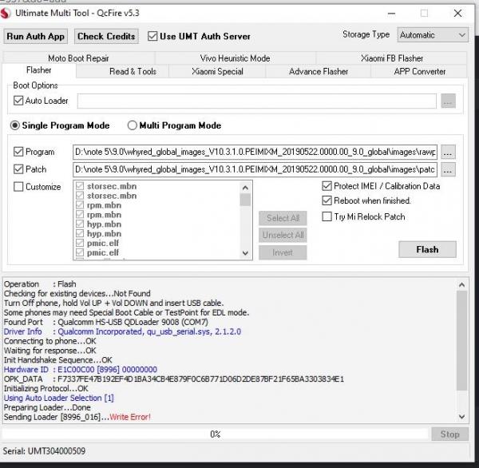Toggle Reboot when finished option
Viewport: 479px width, 468px height.
coord(327,200)
